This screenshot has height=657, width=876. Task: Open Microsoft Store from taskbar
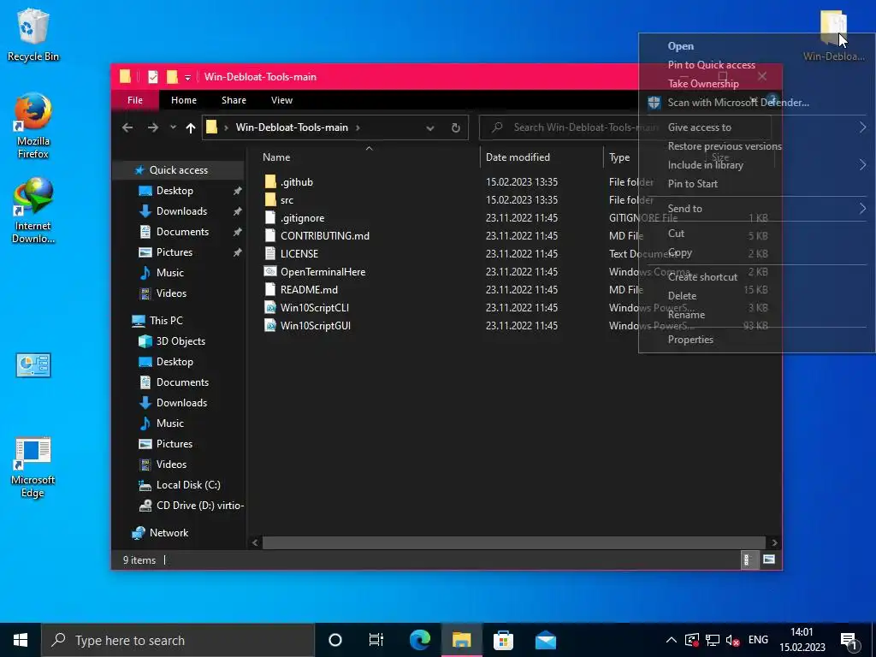point(503,640)
